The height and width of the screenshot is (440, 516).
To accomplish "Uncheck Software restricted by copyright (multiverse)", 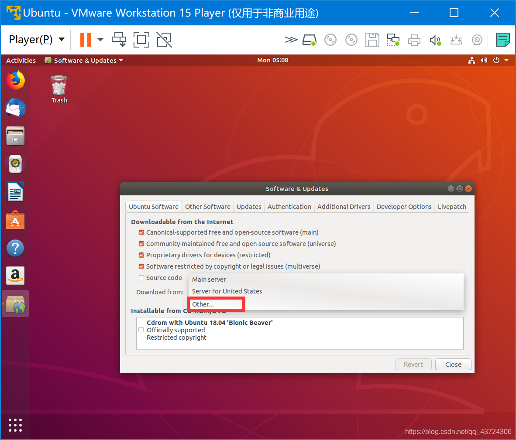I will [141, 266].
